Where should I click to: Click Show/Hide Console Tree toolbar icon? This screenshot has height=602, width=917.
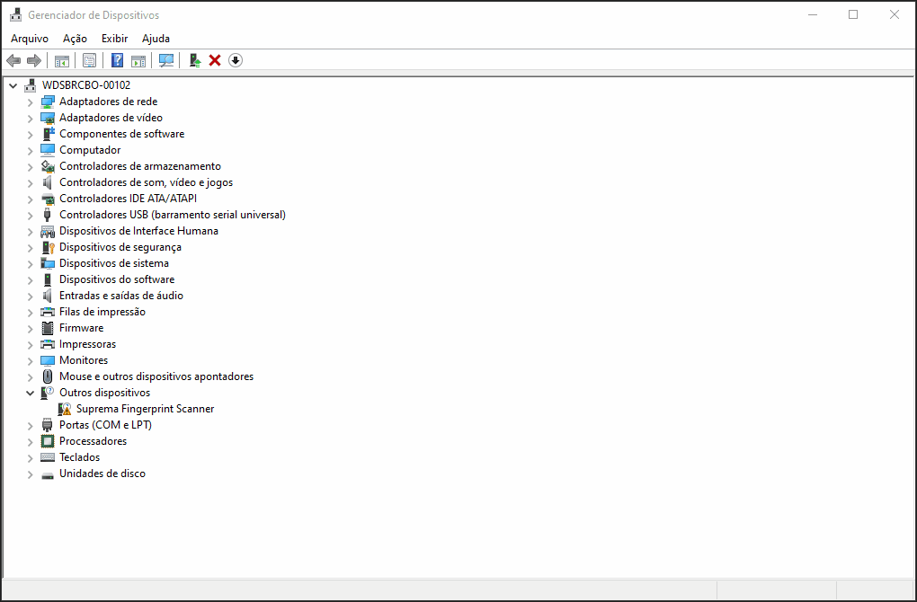tap(62, 60)
